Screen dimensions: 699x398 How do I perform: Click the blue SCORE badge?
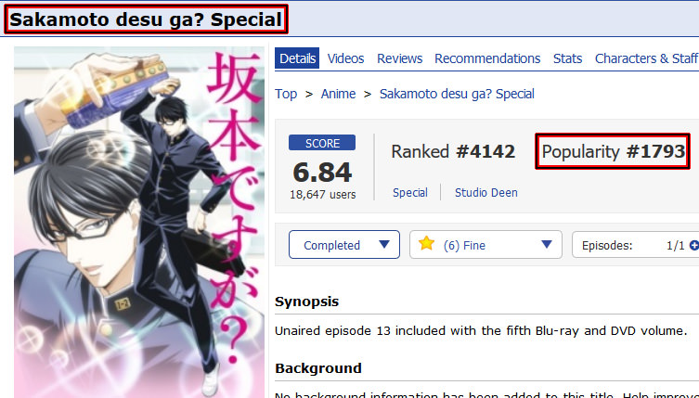tap(322, 143)
